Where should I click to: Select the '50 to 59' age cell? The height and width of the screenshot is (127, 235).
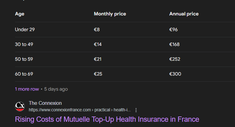pyautogui.click(x=24, y=59)
